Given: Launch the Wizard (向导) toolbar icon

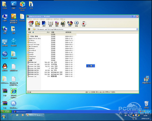Looking at the screenshot, I should tap(70, 24).
